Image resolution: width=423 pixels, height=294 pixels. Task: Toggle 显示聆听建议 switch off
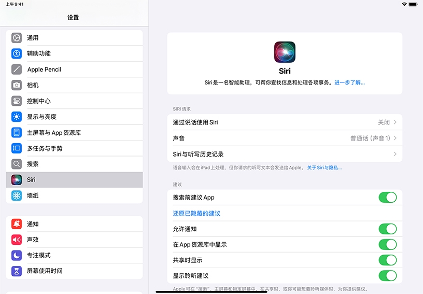point(387,275)
